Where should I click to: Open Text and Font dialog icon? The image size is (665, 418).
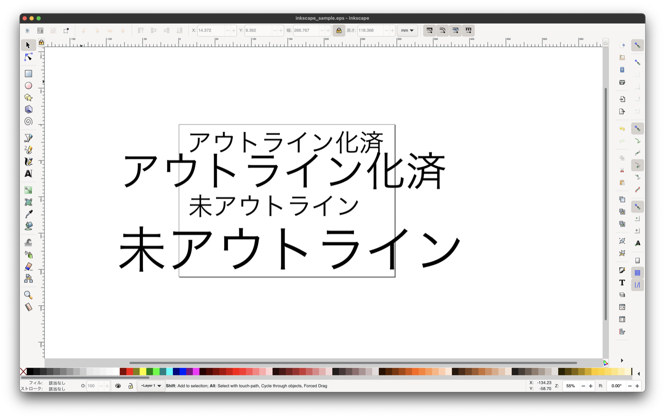pyautogui.click(x=622, y=283)
